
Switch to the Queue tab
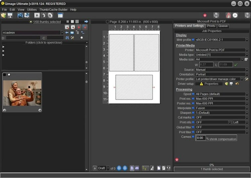pyautogui.click(x=223, y=26)
